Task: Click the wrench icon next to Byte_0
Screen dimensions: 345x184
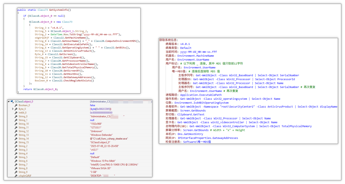Action: point(16,109)
